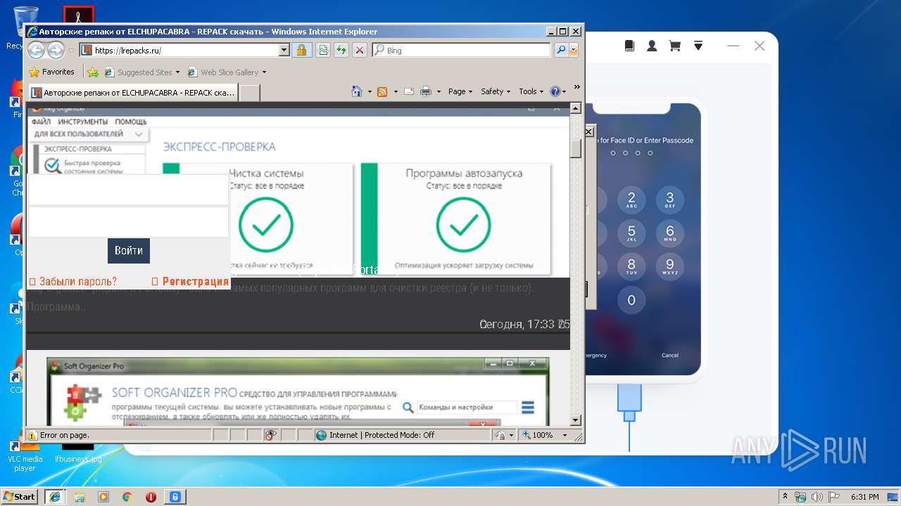Tap passcode digit 0 on phone image
Image resolution: width=901 pixels, height=506 pixels.
click(x=631, y=300)
